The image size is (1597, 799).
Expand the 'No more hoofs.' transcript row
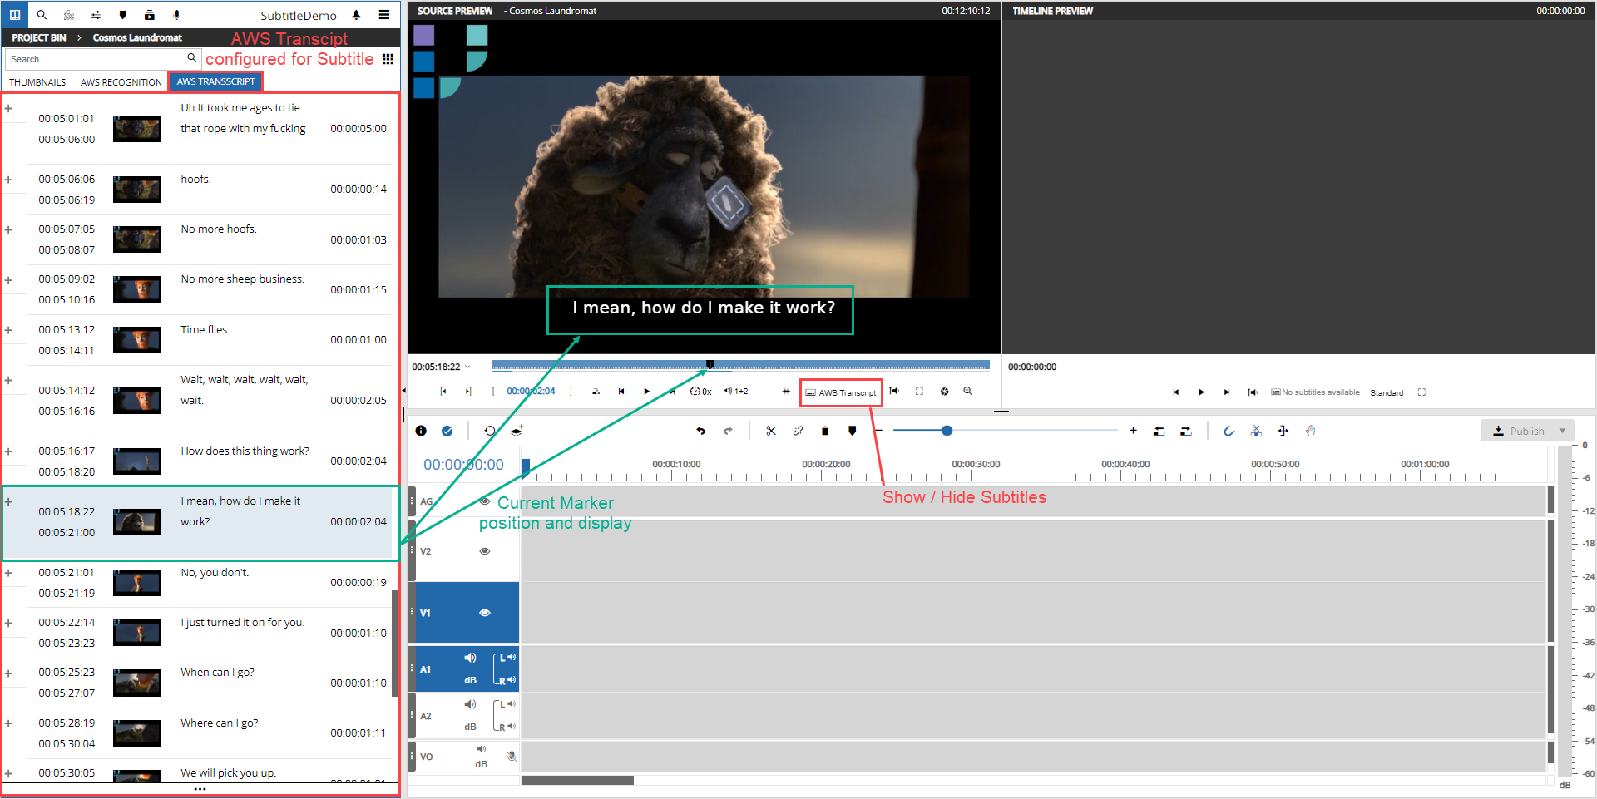point(8,229)
